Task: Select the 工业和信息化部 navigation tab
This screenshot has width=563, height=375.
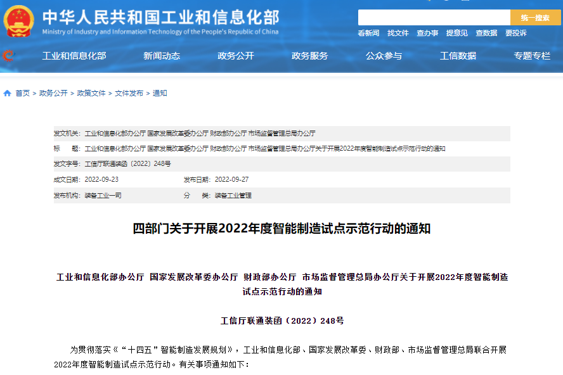Action: point(75,56)
